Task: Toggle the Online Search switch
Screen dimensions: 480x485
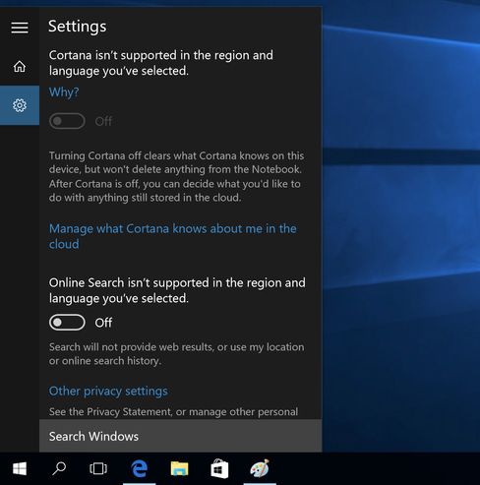Action: click(x=67, y=323)
